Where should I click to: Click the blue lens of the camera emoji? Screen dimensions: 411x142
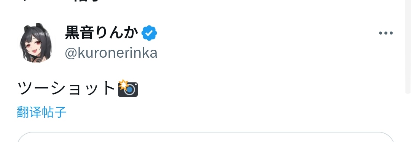(129, 90)
